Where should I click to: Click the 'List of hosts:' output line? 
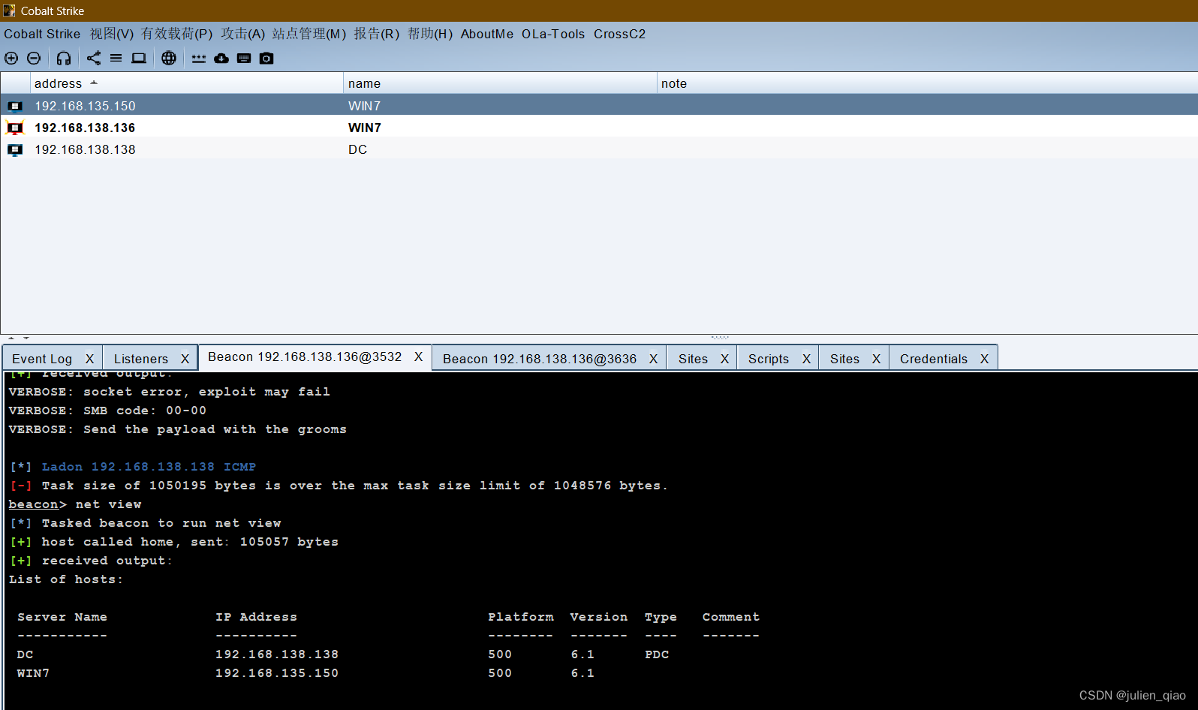click(65, 579)
